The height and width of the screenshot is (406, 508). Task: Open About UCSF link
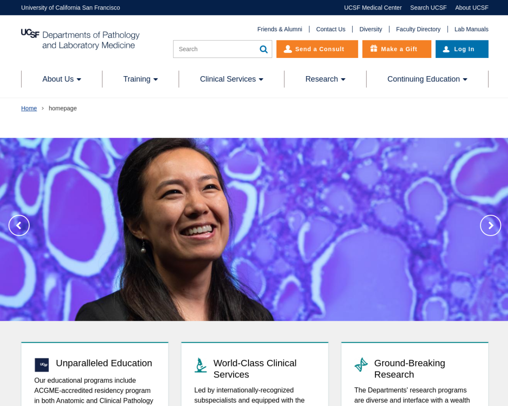pos(472,8)
